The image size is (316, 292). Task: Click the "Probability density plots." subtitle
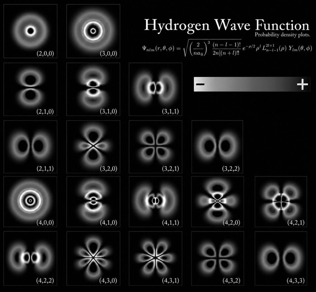pos(282,35)
